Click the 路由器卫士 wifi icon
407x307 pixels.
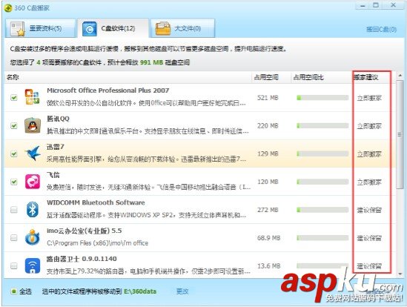33,265
